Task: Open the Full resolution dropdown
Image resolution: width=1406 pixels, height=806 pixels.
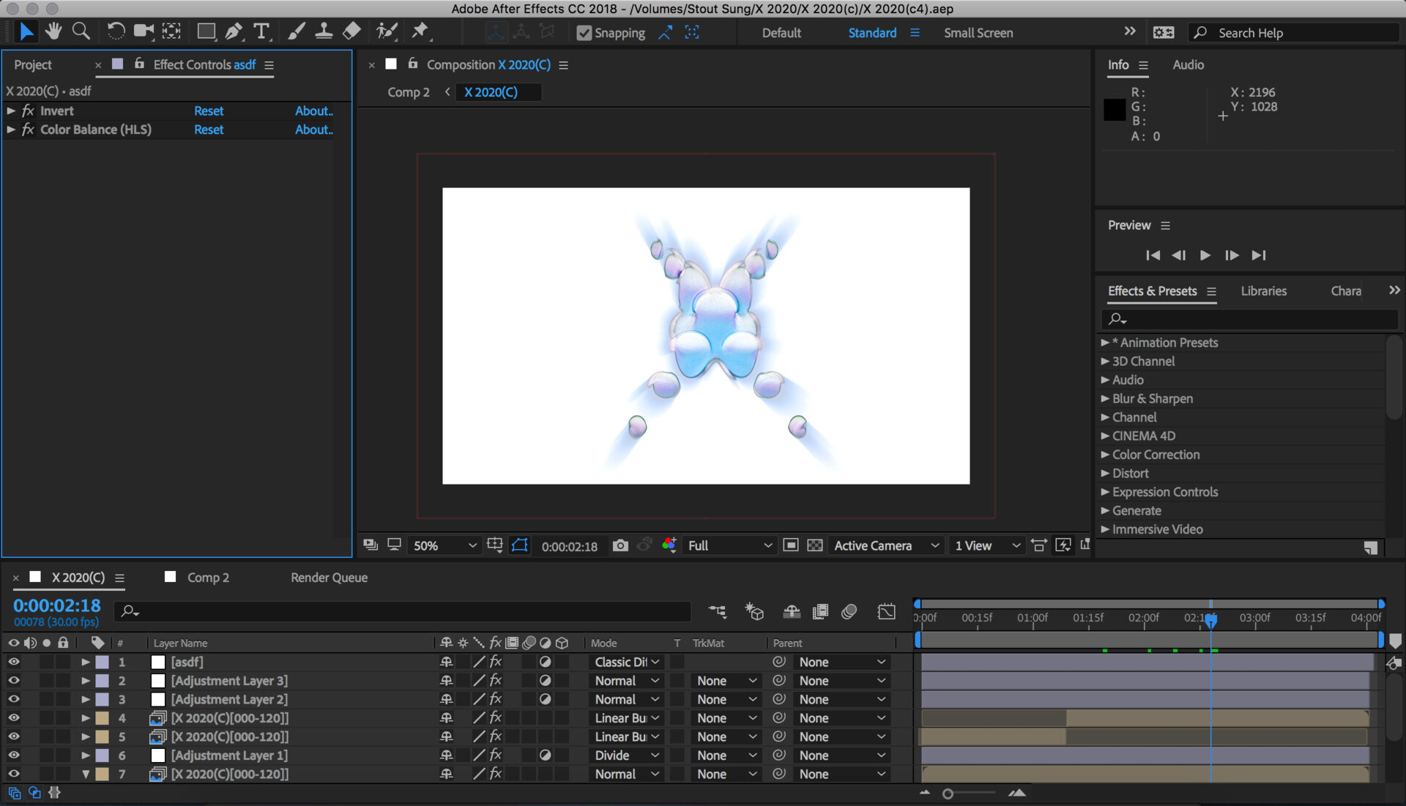Action: [x=729, y=545]
